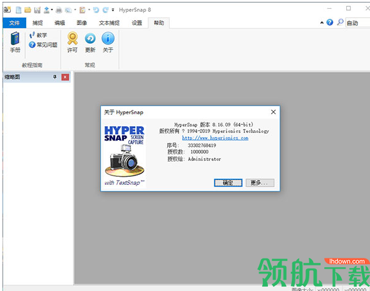Viewport: 370px width, 291px height.
Task: Open a file with the folder icon
Action: click(28, 9)
